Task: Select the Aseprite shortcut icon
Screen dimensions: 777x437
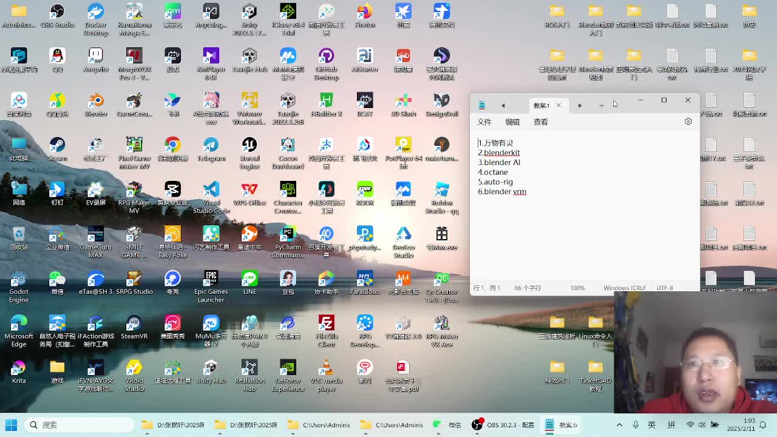Action: point(95,60)
